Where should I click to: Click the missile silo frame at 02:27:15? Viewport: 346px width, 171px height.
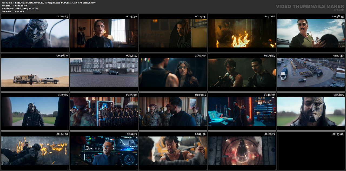pos(242,151)
